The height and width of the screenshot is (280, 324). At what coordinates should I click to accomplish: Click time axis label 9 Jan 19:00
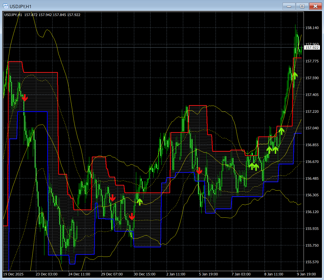(x=306, y=274)
